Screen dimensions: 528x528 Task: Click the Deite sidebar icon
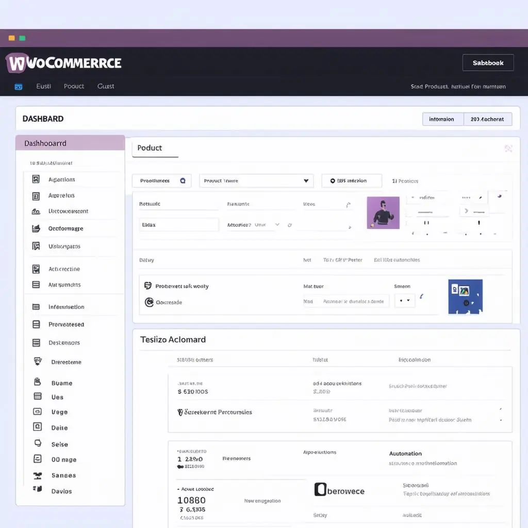click(x=37, y=426)
